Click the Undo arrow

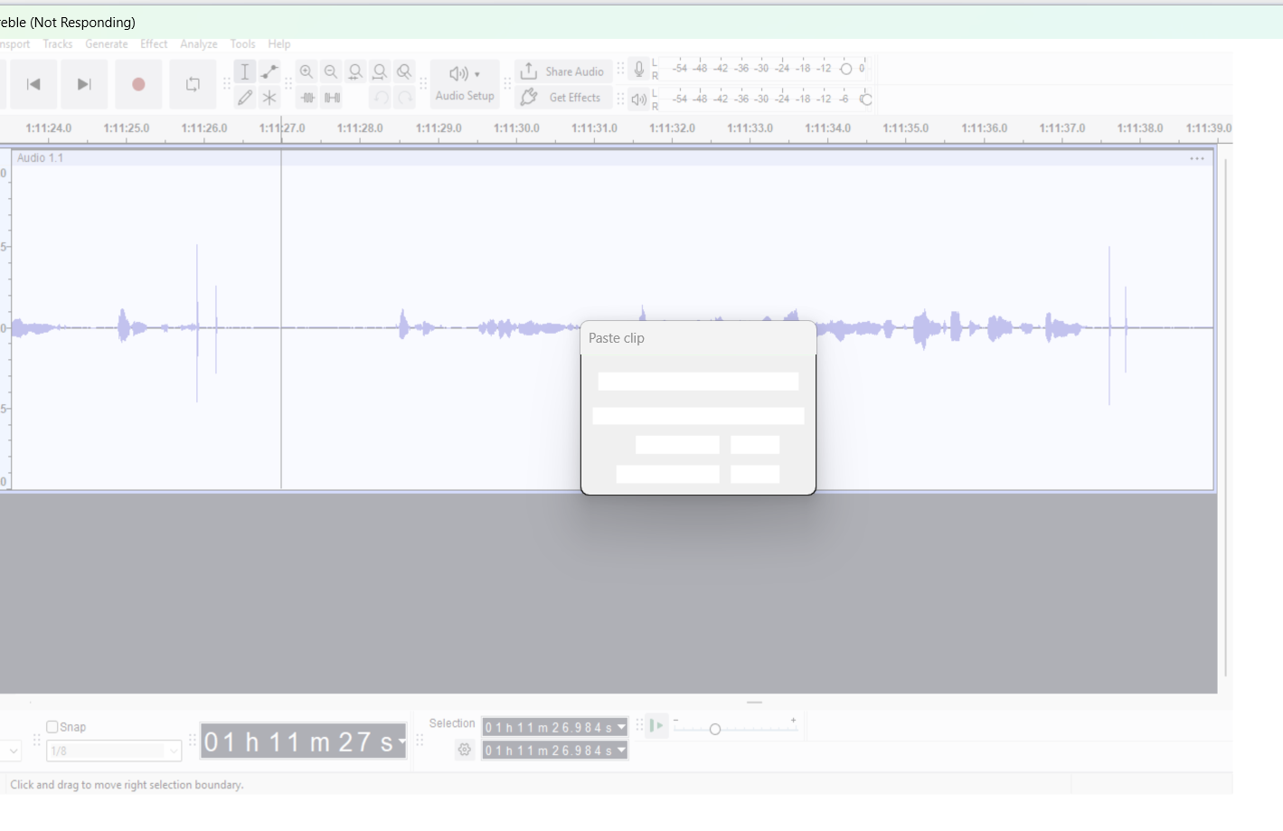pyautogui.click(x=381, y=98)
